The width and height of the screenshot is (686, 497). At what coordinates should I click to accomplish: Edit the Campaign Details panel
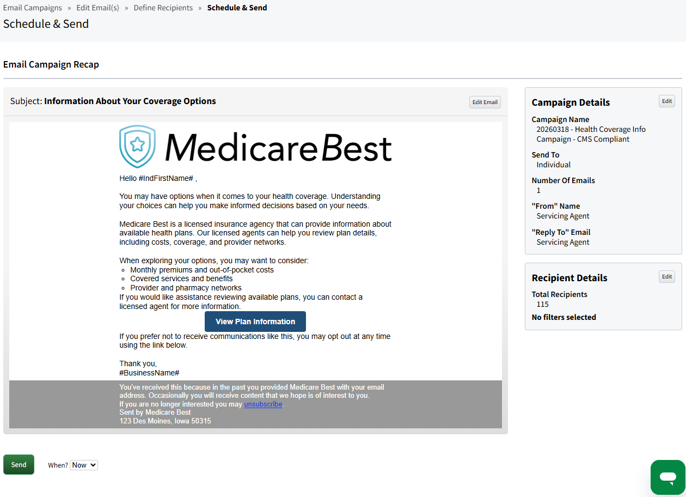click(666, 101)
